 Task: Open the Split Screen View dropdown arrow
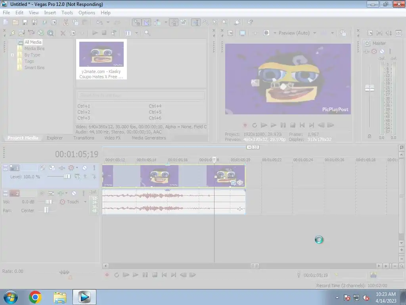point(275,33)
